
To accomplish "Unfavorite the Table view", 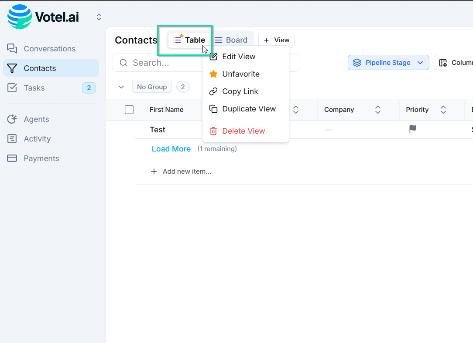I will point(240,74).
